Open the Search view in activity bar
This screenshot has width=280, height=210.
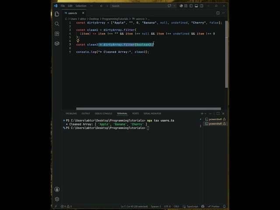point(57,24)
